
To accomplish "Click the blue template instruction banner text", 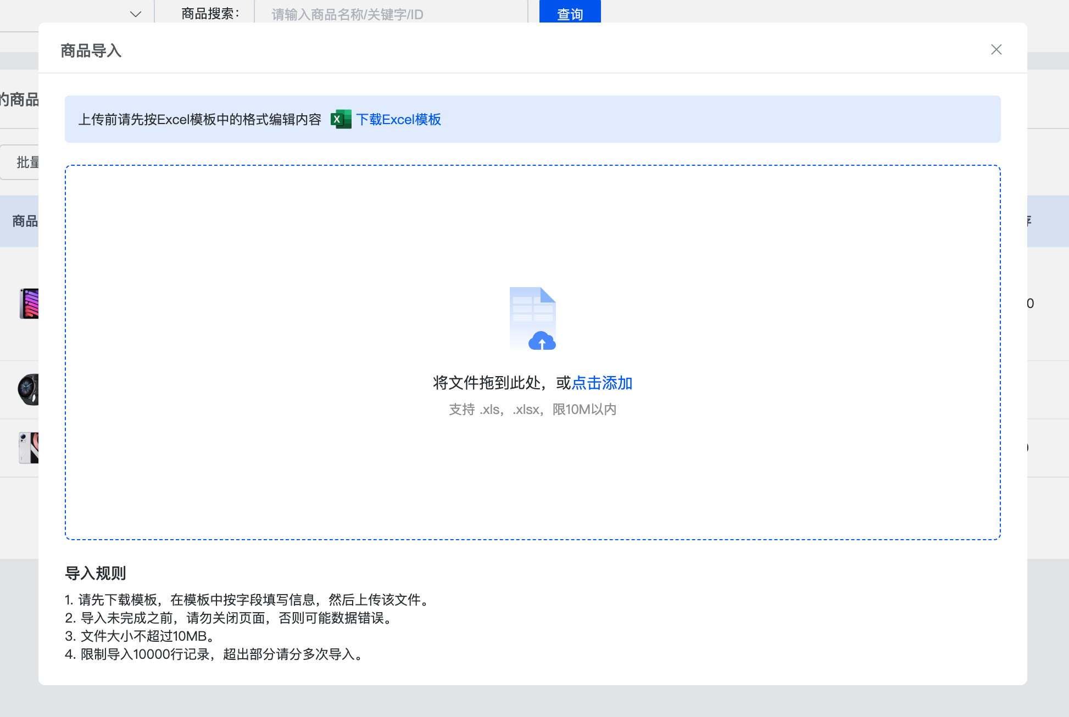I will (x=200, y=119).
